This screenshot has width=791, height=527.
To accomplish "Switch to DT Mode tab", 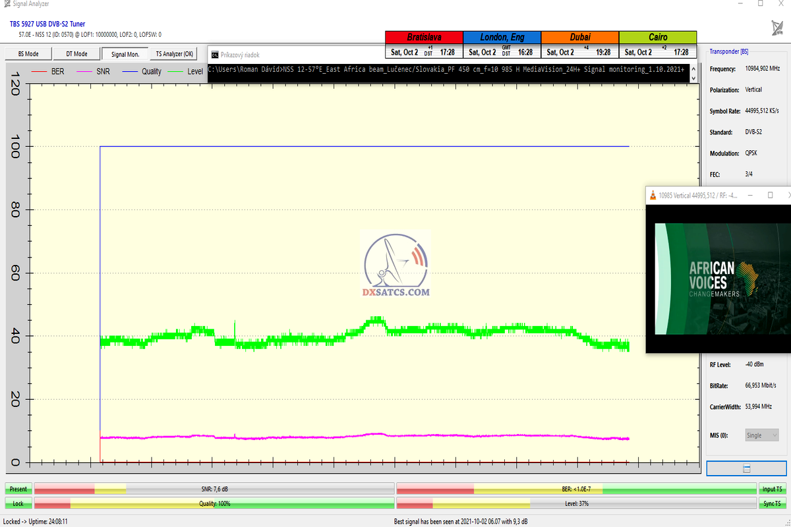I will coord(76,54).
